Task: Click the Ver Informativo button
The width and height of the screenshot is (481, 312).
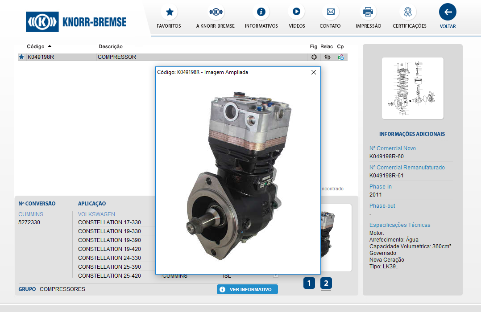Action: pyautogui.click(x=247, y=290)
